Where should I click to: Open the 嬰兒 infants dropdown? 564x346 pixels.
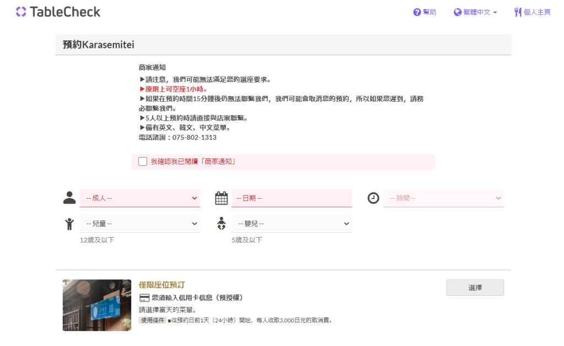[292, 223]
